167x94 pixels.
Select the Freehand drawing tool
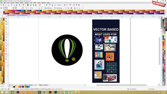click(6, 27)
